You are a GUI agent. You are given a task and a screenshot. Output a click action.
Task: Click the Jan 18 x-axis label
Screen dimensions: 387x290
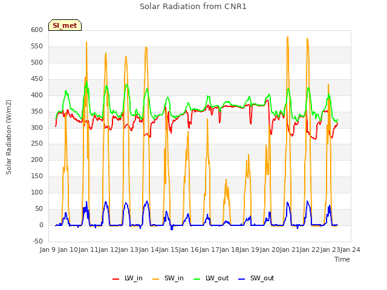pos(229,250)
